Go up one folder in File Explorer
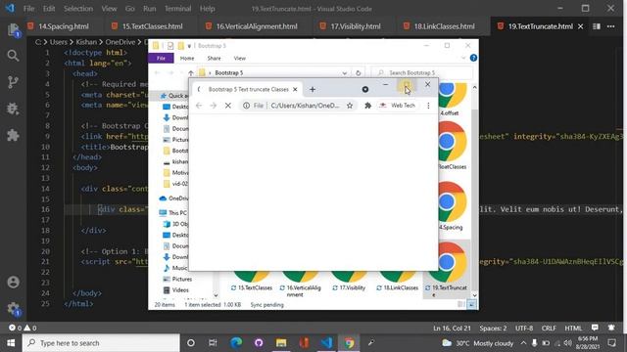This screenshot has height=352, width=627. click(x=191, y=73)
